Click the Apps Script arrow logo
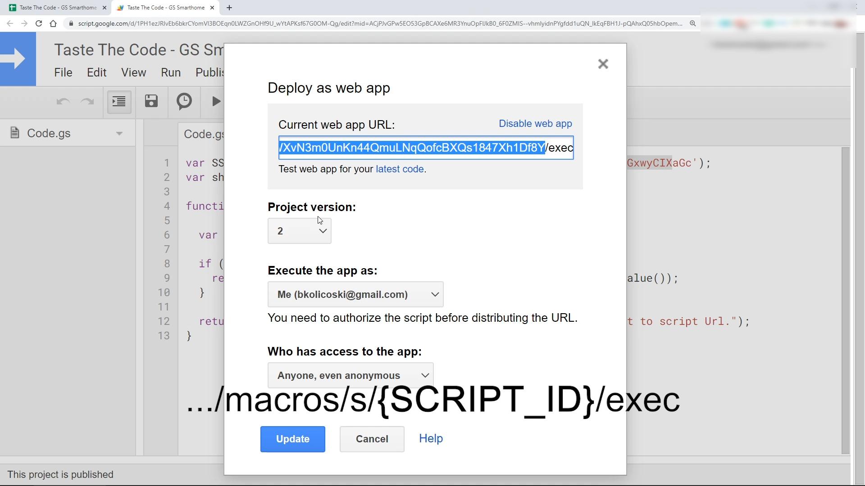 click(18, 59)
